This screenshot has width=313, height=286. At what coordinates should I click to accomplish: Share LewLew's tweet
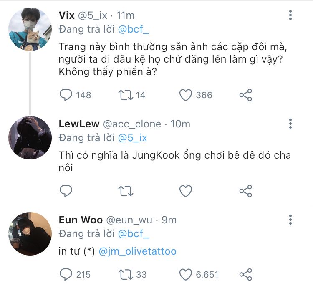[246, 191]
